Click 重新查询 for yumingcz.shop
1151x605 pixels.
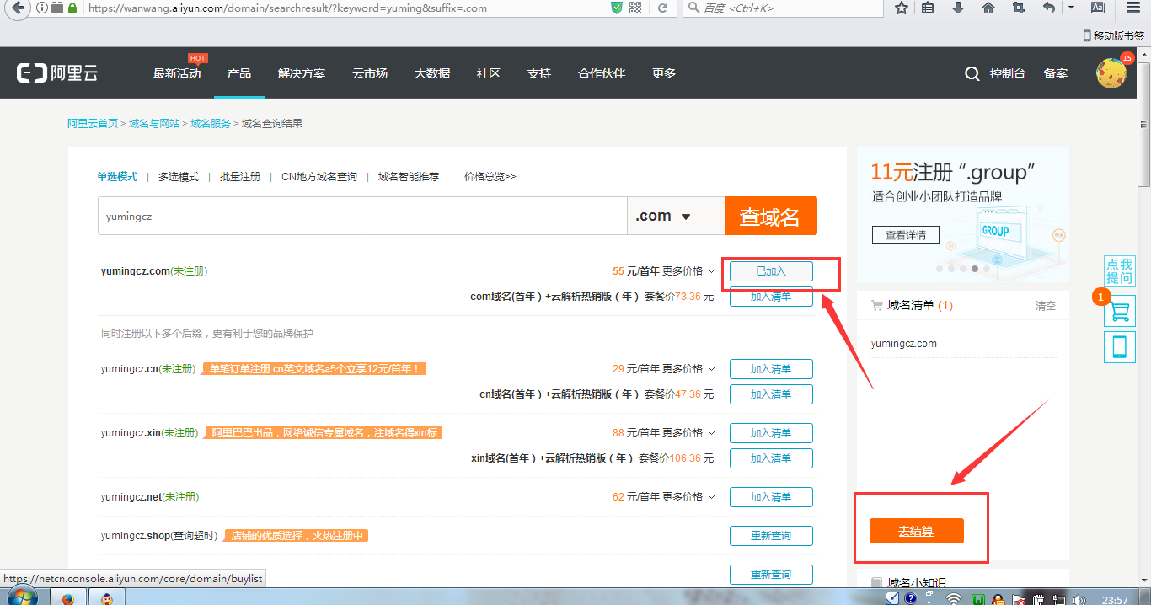click(771, 536)
